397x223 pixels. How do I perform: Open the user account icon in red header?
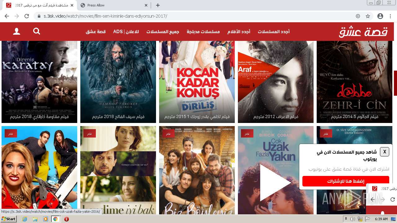16,31
